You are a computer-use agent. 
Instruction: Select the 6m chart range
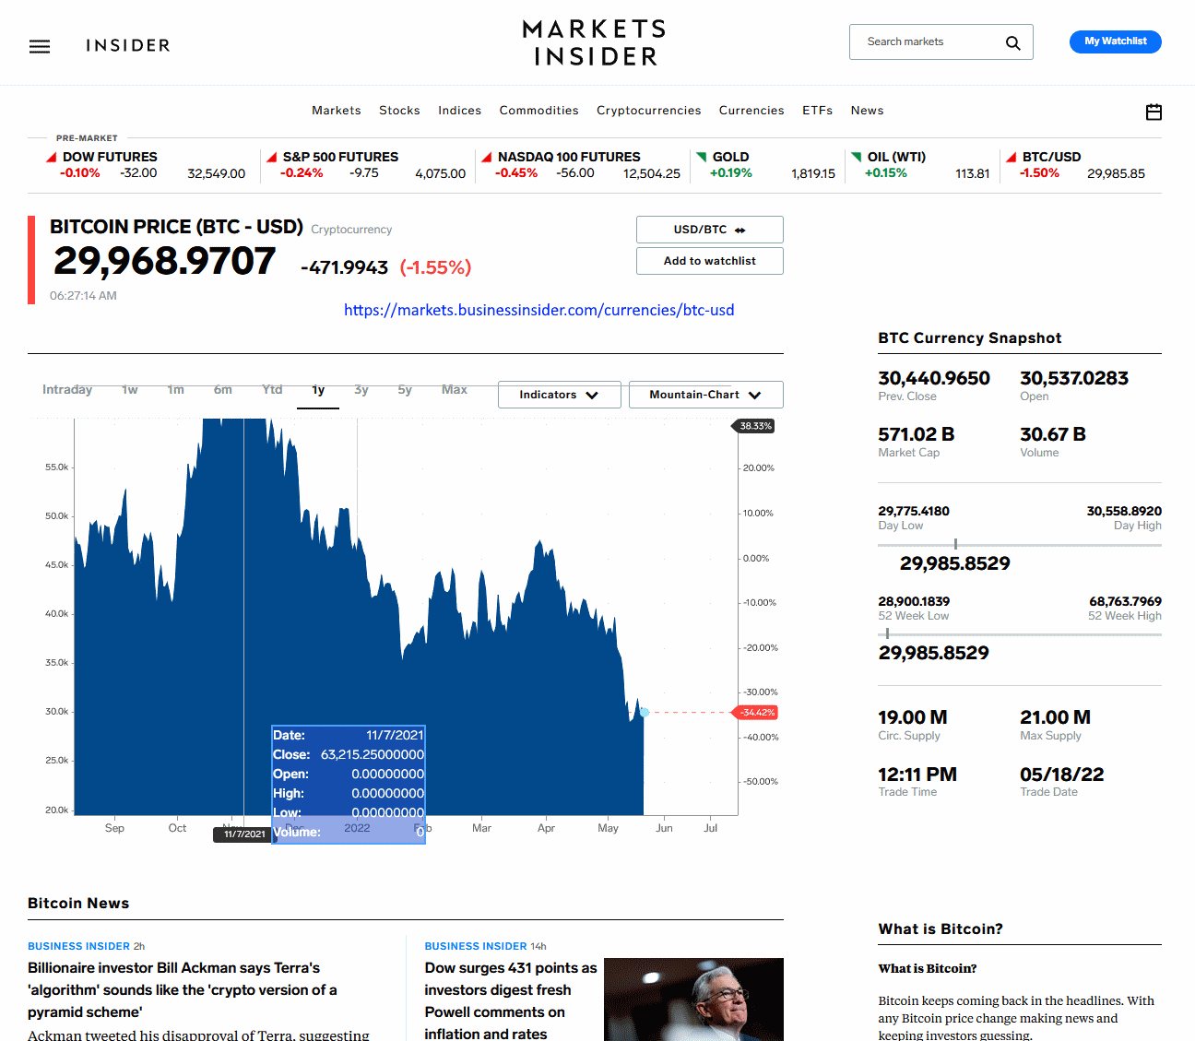[223, 390]
